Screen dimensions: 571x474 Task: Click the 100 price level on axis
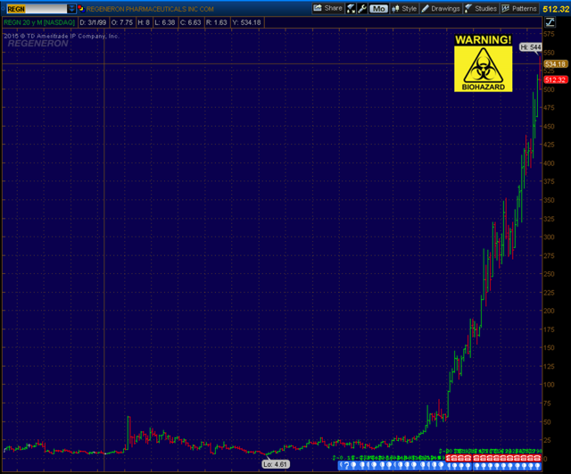click(550, 385)
